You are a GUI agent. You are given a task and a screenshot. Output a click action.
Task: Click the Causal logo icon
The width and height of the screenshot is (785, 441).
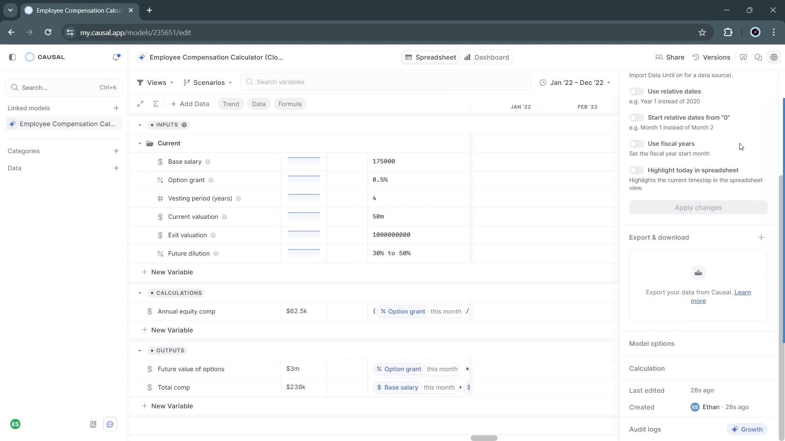[29, 57]
